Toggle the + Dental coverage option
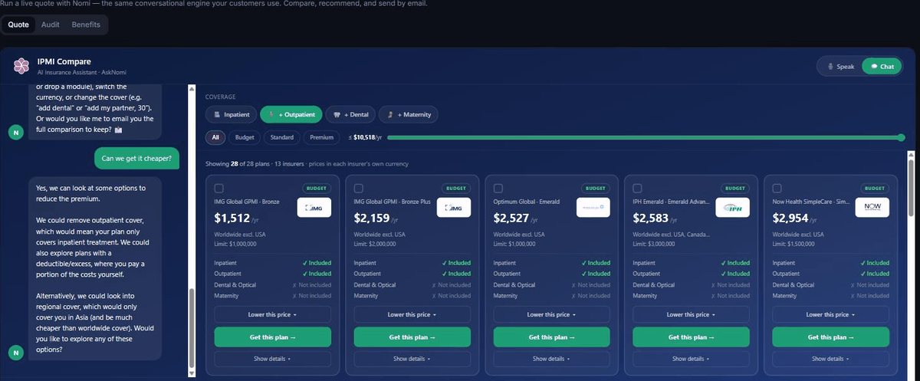The height and width of the screenshot is (381, 920). coord(351,114)
